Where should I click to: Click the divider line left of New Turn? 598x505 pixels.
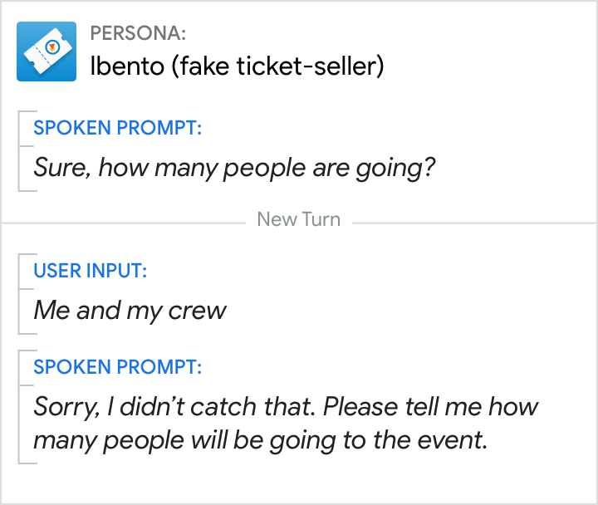pos(125,223)
